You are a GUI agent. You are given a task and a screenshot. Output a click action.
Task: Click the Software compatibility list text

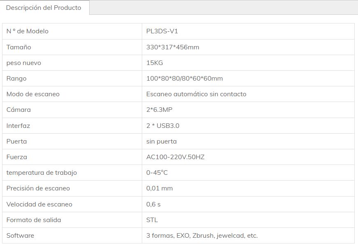(x=202, y=236)
